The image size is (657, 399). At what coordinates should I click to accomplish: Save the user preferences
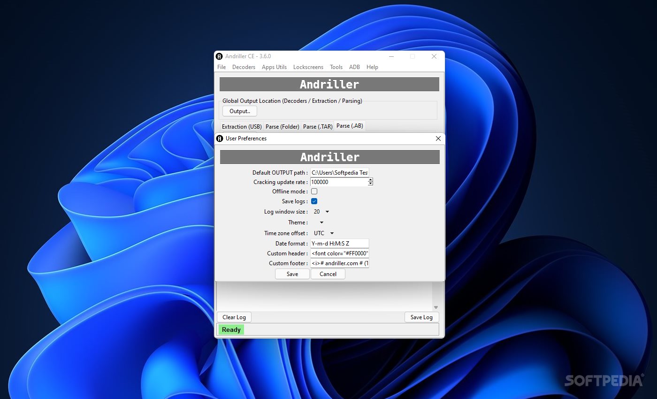292,274
